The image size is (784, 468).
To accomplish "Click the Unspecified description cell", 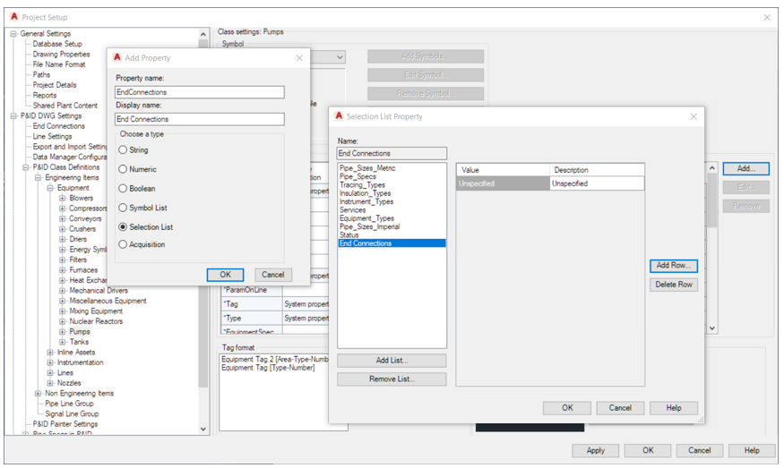I will pos(597,183).
